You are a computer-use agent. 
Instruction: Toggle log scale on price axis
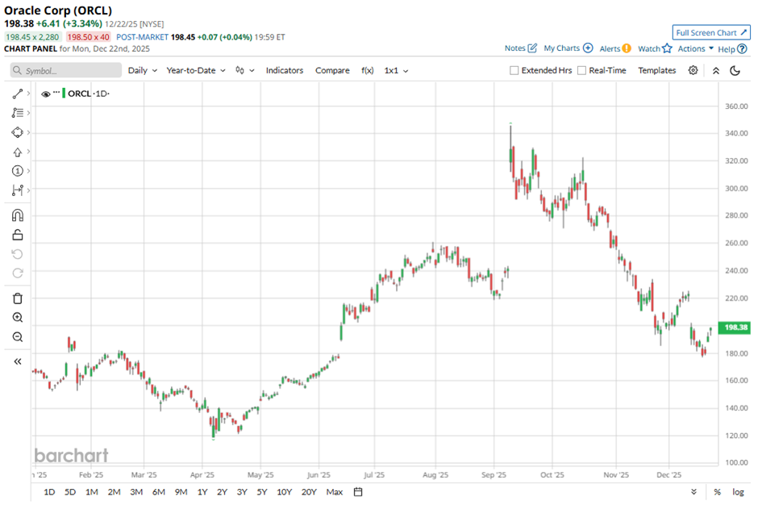[738, 492]
